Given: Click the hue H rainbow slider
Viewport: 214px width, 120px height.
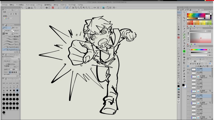Looking at the screenshot, I should point(199,50).
